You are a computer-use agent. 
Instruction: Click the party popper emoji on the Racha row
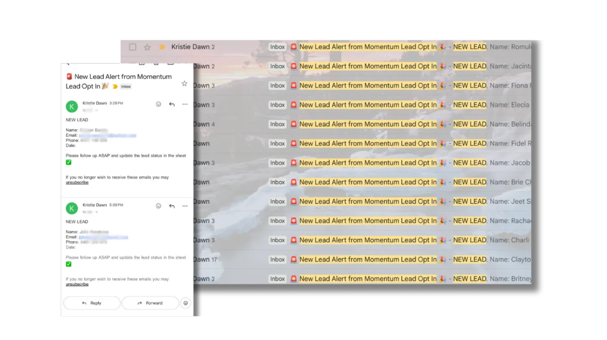(443, 221)
